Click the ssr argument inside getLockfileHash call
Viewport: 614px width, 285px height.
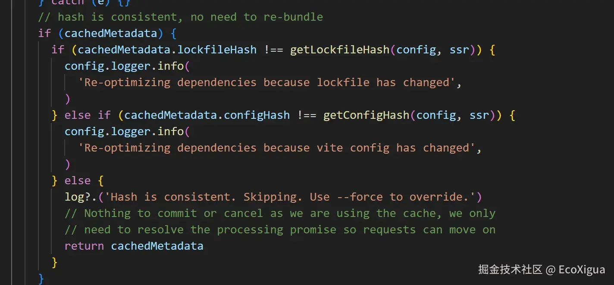pyautogui.click(x=459, y=50)
